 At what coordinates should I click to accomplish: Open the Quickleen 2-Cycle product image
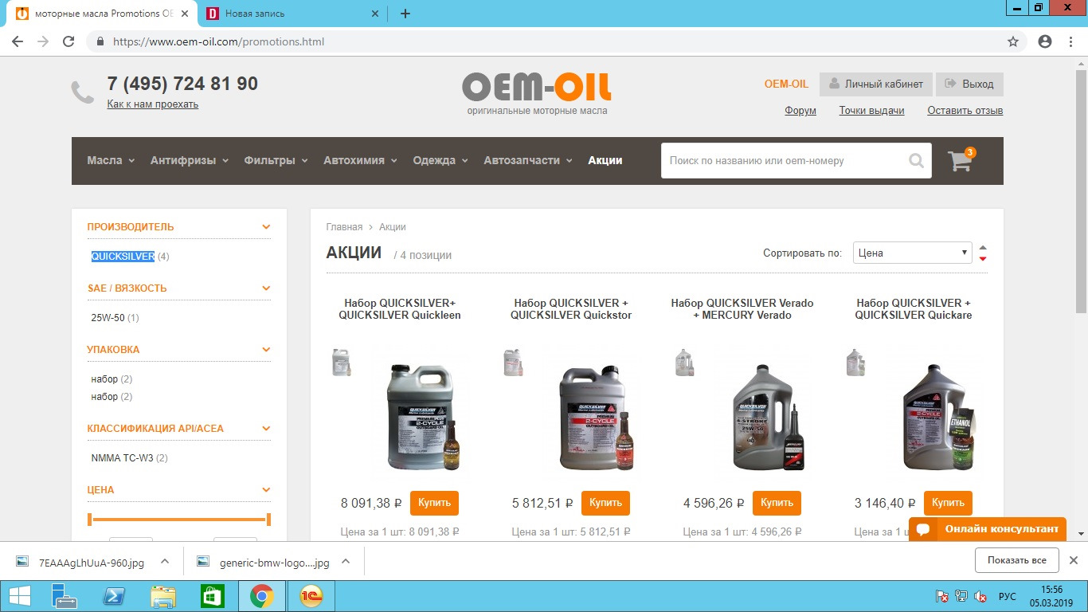(423, 418)
